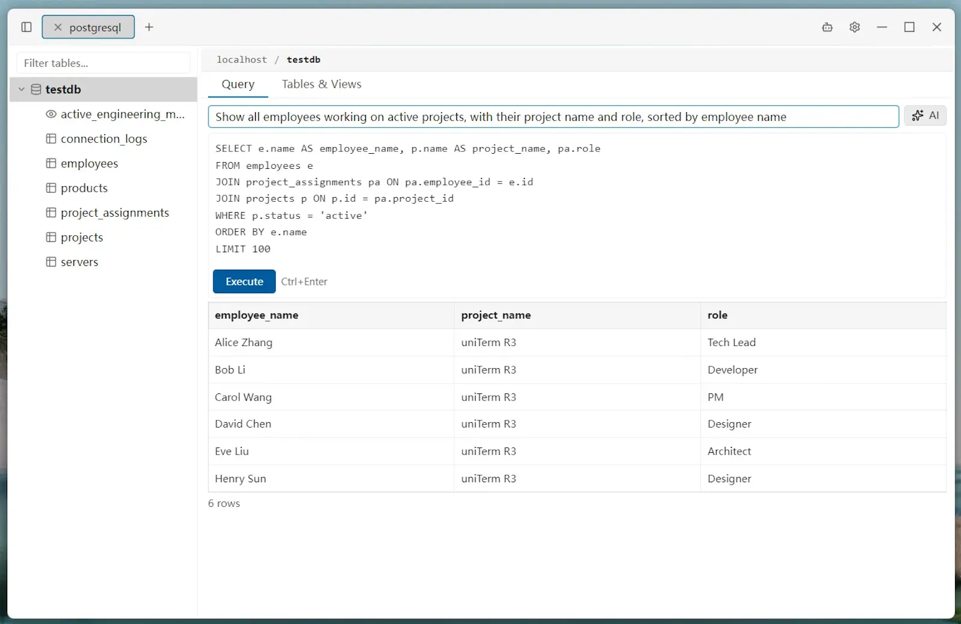The image size is (961, 624).
Task: Click the employees table icon
Action: point(51,163)
